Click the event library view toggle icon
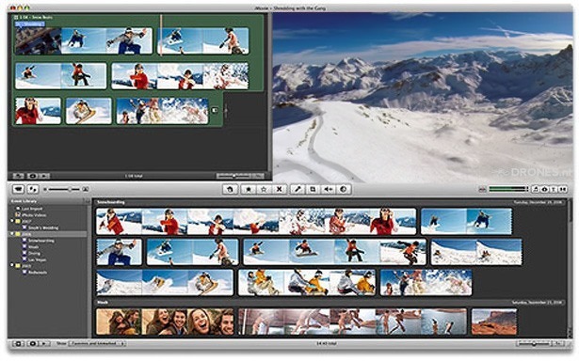The image size is (579, 361). (88, 201)
